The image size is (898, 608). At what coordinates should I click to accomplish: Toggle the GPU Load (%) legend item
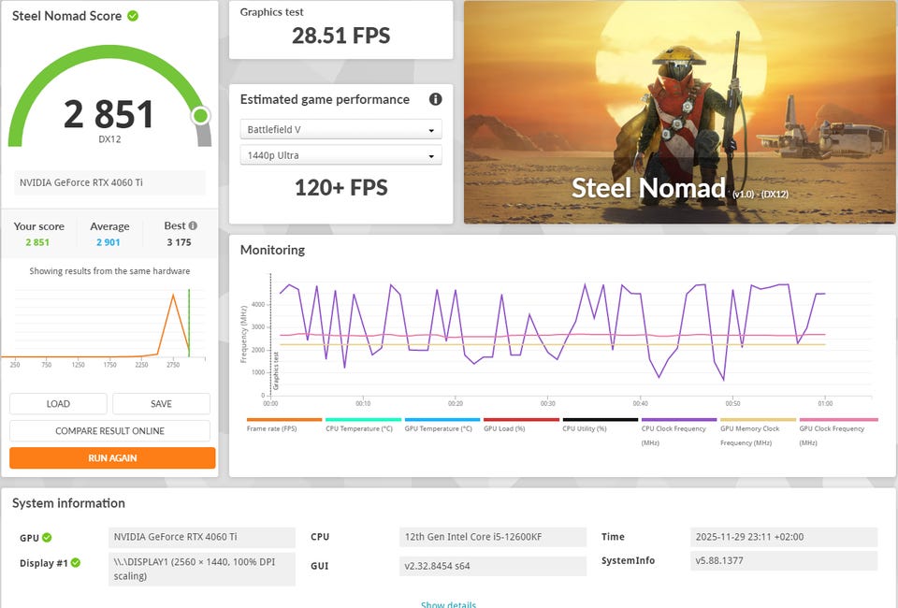point(521,425)
